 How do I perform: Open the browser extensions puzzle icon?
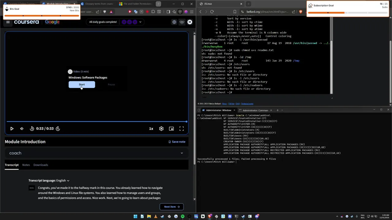click(x=153, y=12)
